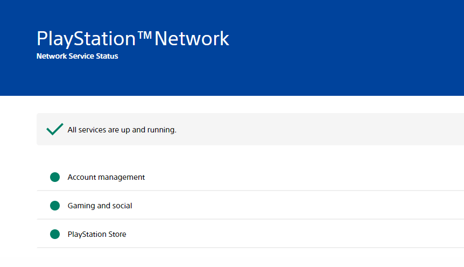This screenshot has height=267, width=464.
Task: Click the green checkmark status icon
Action: 55,129
